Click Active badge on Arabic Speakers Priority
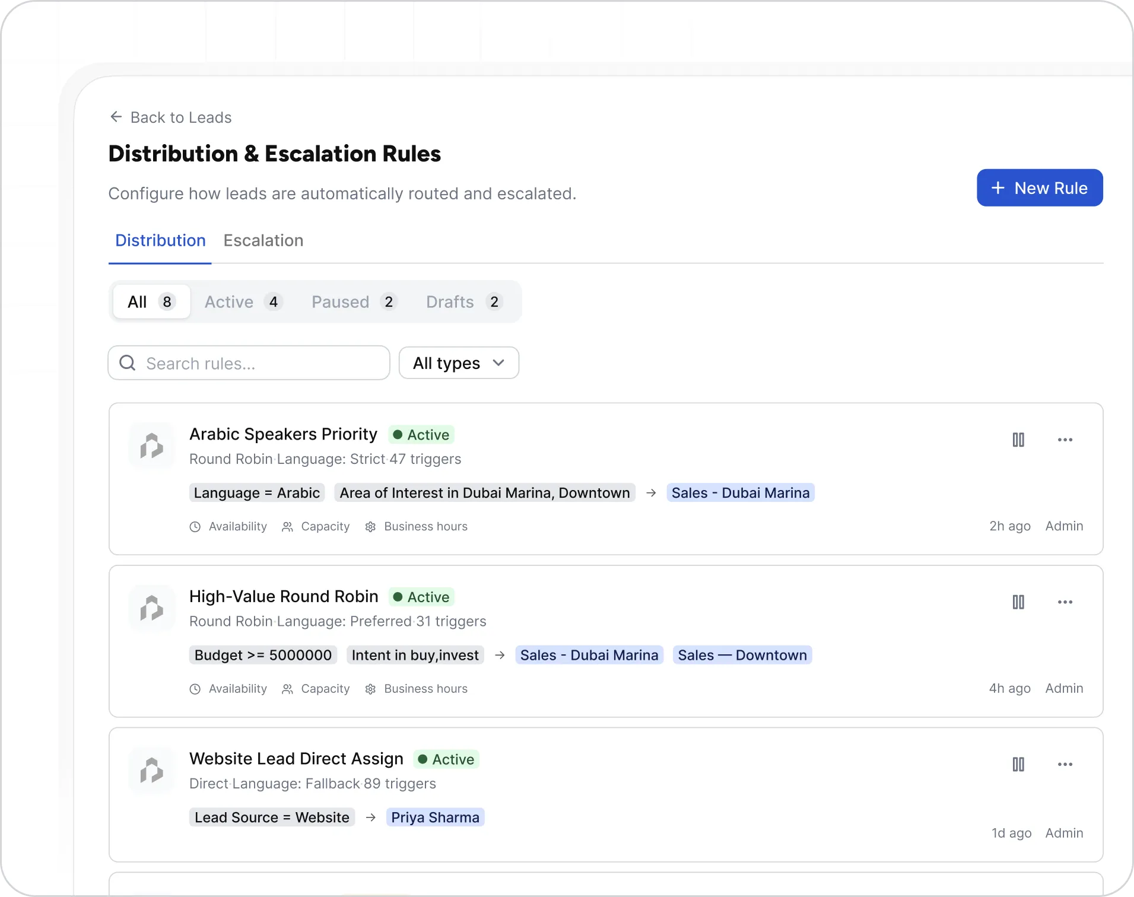 click(x=421, y=435)
